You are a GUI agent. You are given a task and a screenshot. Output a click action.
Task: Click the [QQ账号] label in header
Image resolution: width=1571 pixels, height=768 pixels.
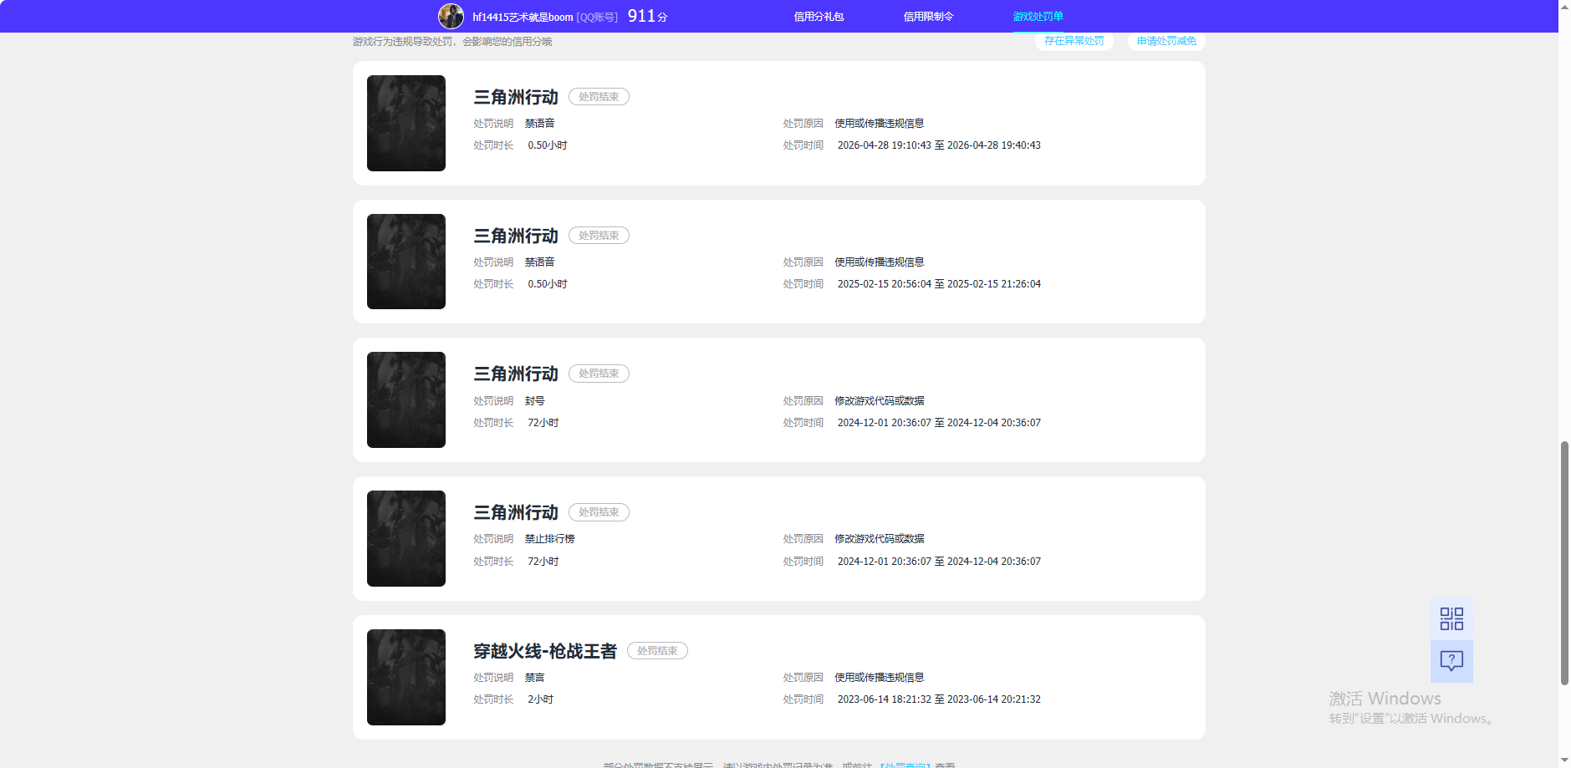597,17
